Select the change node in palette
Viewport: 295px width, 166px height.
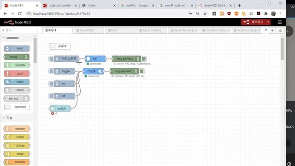coord(17,145)
